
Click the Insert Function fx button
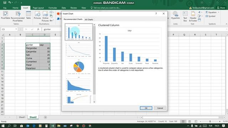click(x=38, y=29)
